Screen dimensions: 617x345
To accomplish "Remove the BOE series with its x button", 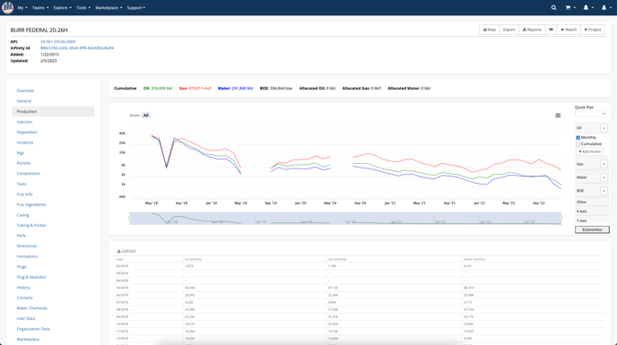I will (x=604, y=191).
